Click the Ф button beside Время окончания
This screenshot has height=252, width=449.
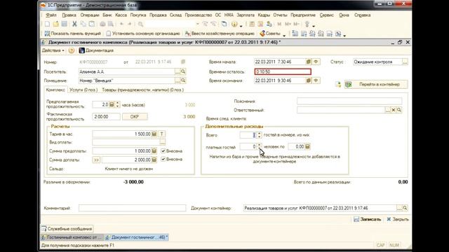click(316, 80)
